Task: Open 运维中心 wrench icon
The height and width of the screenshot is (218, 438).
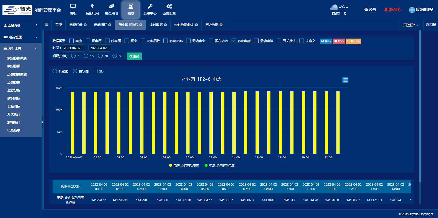Action: click(150, 7)
